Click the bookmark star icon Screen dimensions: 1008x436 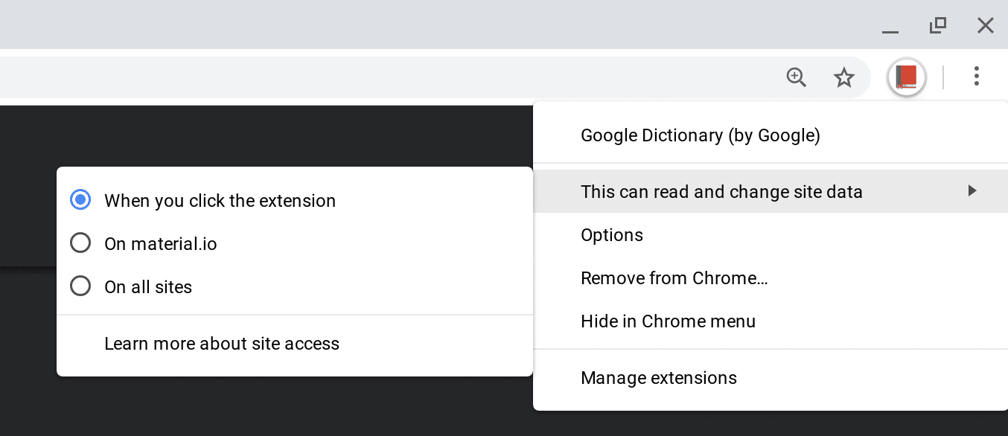[x=844, y=77]
